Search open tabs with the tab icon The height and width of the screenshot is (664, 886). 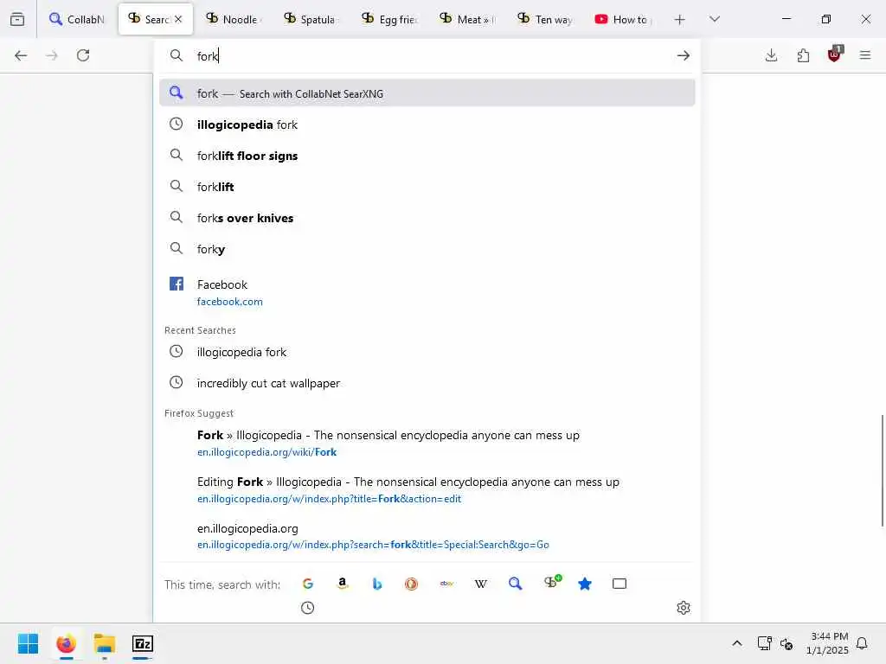[620, 584]
